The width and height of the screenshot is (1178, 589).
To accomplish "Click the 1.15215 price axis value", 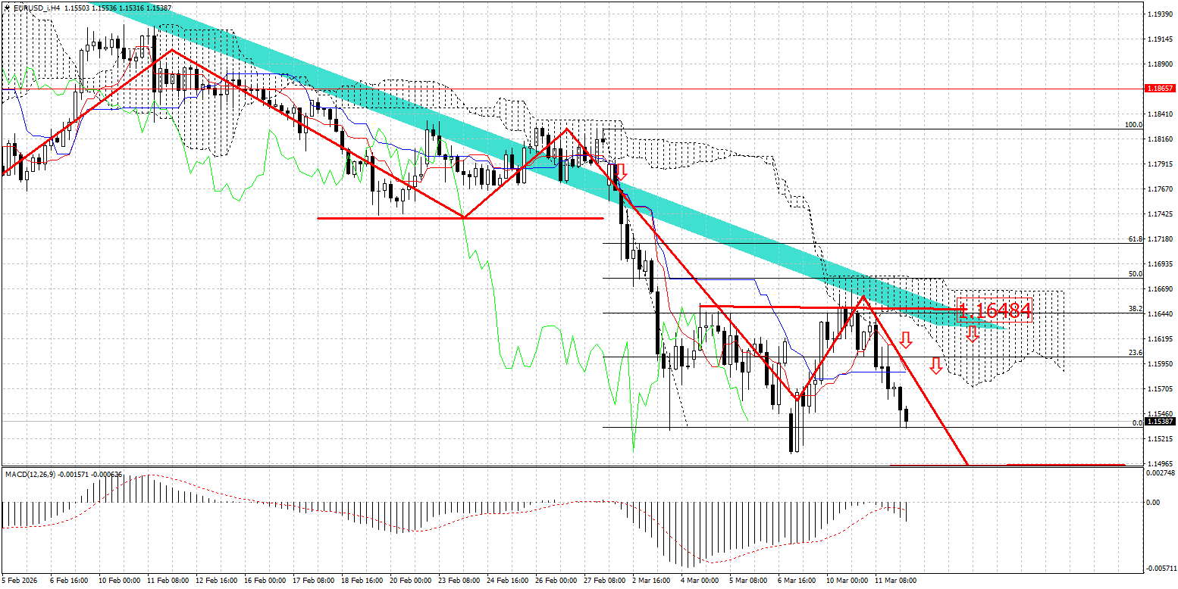I will pyautogui.click(x=1160, y=439).
